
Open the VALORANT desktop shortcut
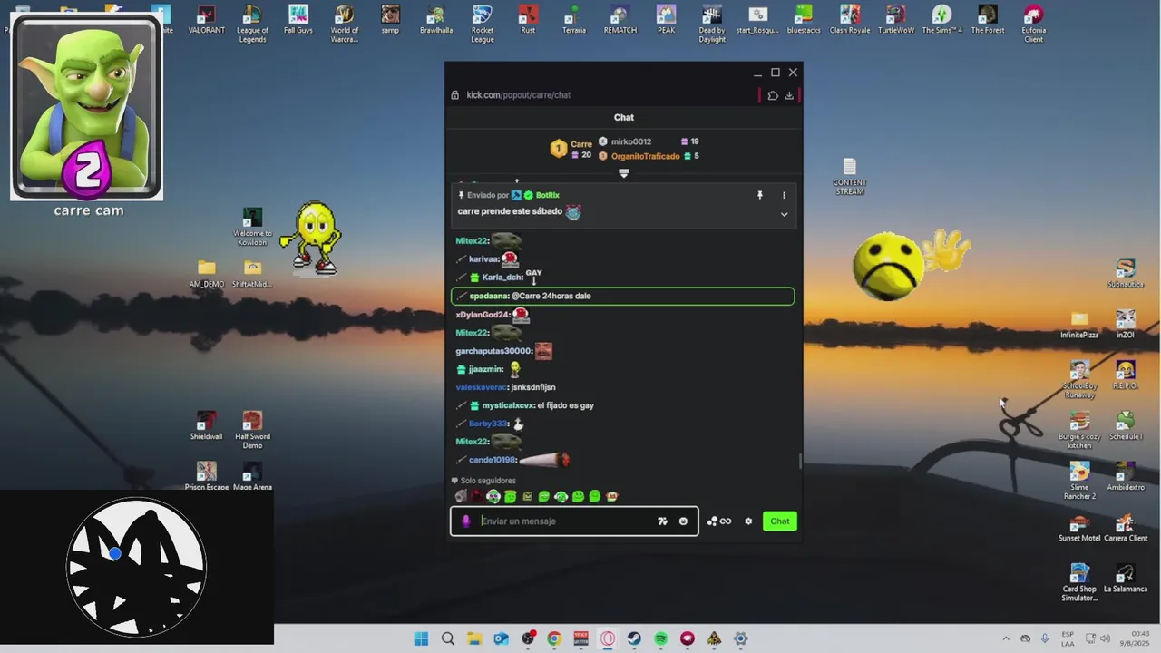(206, 21)
